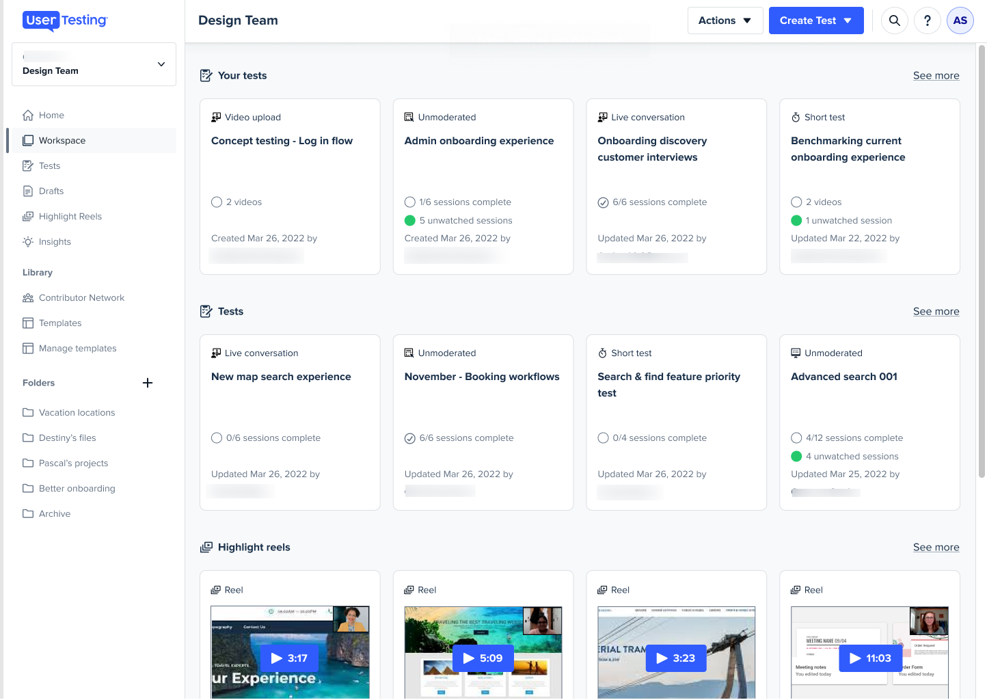Open the Create Test dropdown

pos(816,21)
